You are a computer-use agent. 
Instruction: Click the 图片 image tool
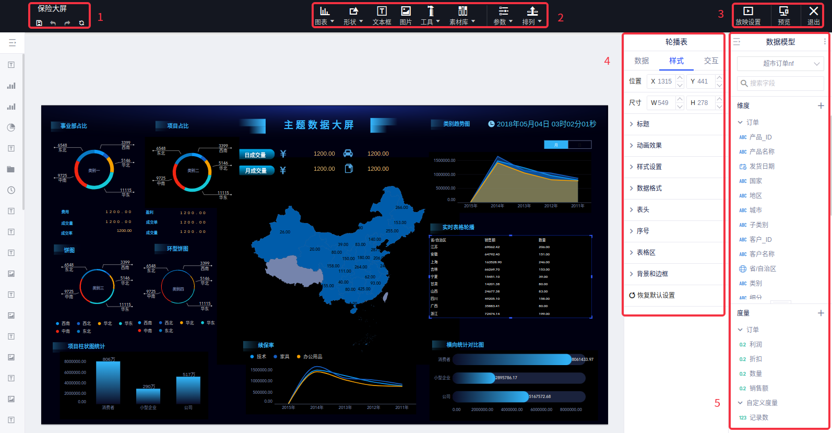[x=406, y=16]
